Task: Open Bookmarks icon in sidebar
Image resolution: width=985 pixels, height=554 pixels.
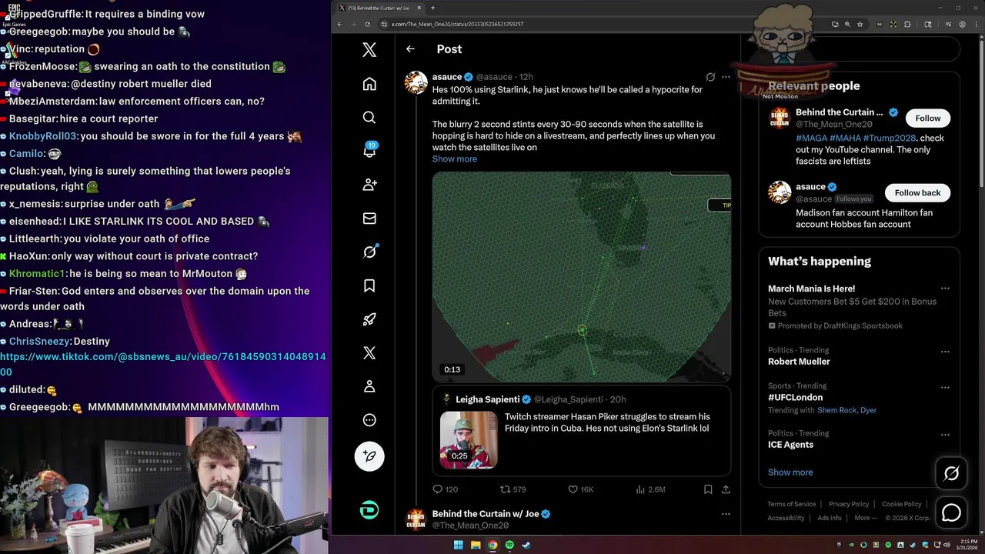Action: pyautogui.click(x=369, y=285)
